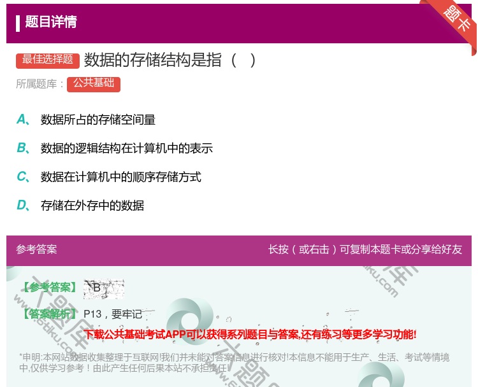The image size is (478, 387).
Task: Select option C 数据在计算机中的顺序存储方式
Action: [109, 177]
